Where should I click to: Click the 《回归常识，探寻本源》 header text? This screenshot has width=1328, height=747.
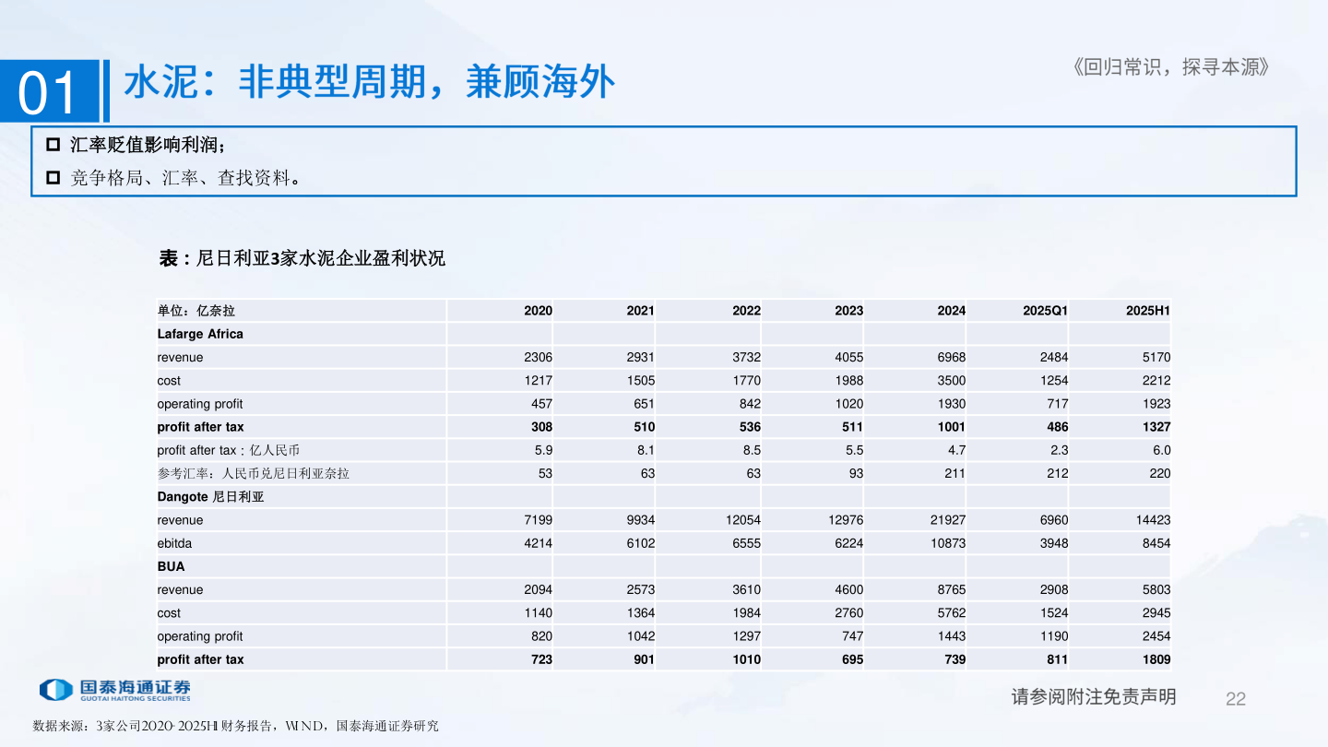click(1170, 67)
